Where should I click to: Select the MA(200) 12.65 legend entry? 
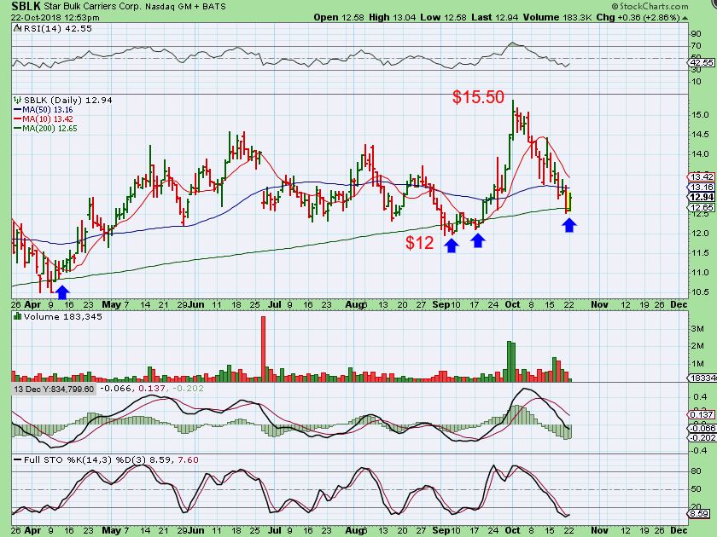[x=46, y=129]
